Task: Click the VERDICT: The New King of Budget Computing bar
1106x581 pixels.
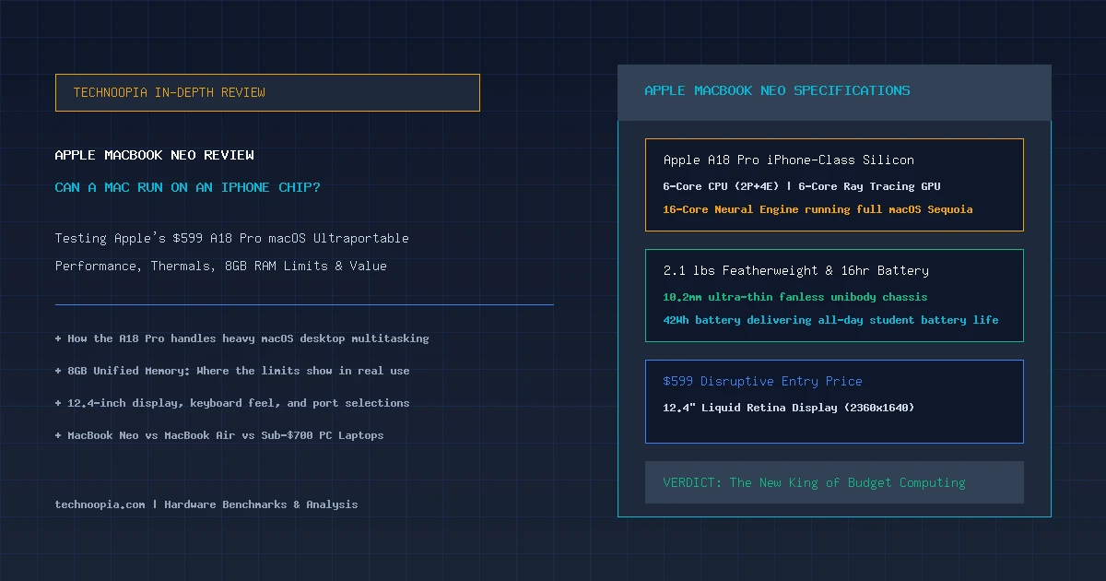Action: 834,482
